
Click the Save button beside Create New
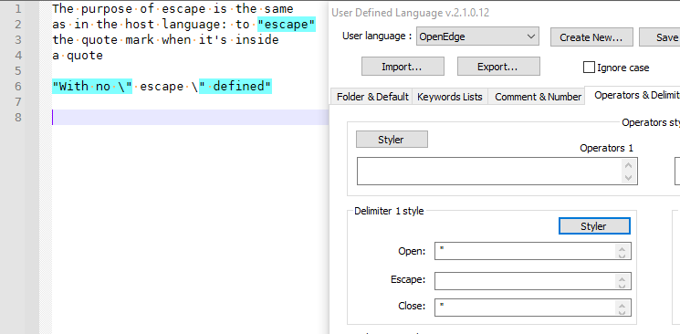coord(660,37)
